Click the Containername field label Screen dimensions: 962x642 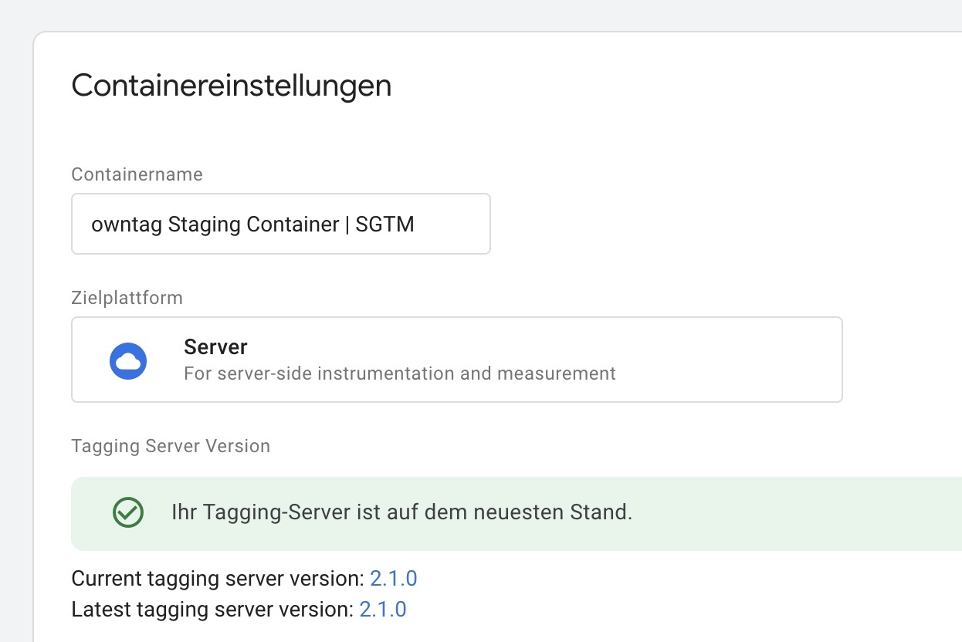click(x=137, y=174)
